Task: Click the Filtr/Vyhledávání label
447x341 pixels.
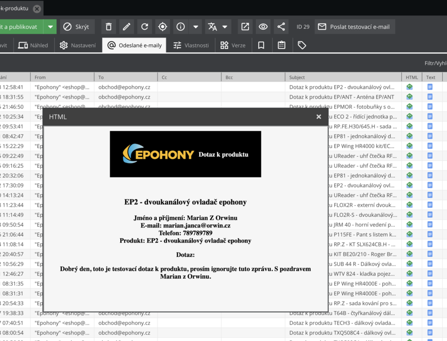Action: pos(436,63)
